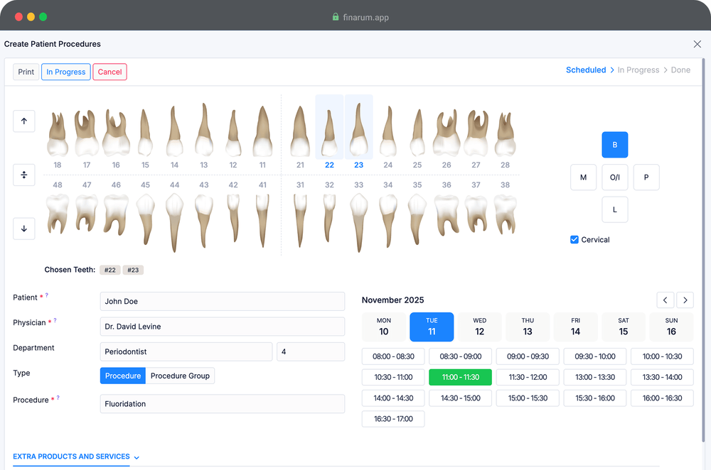Open the Physician field dropdown
The image size is (711, 470).
point(222,327)
